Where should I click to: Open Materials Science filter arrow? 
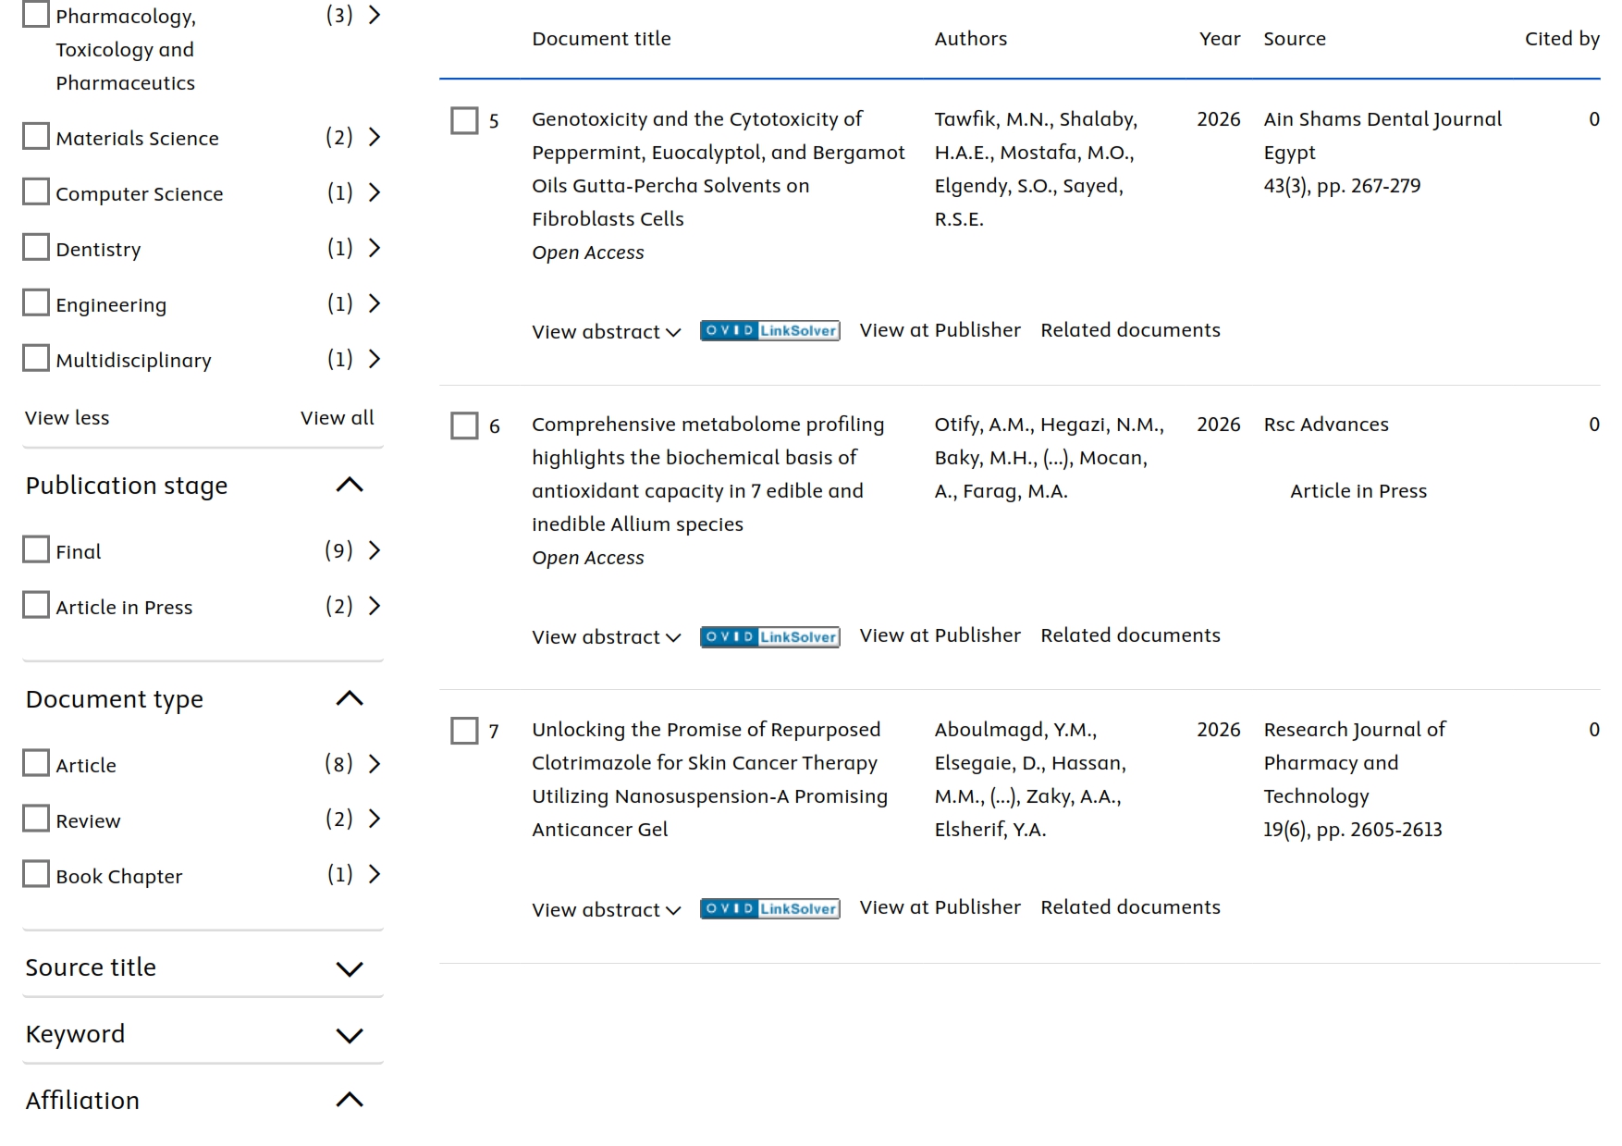(375, 137)
